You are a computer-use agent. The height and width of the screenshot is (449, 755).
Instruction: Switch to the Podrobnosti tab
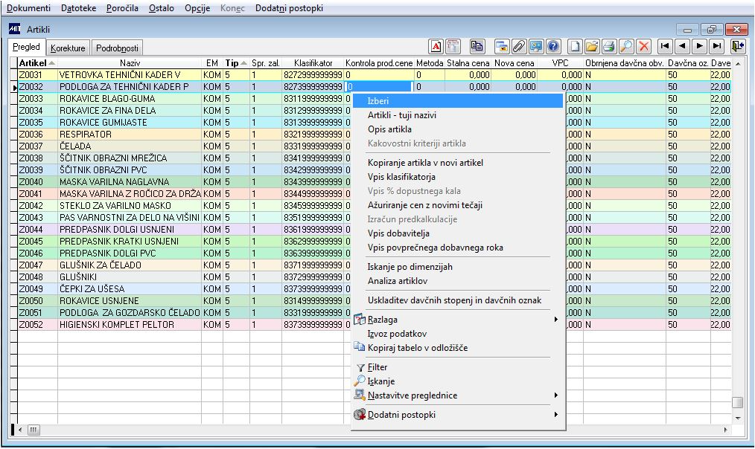point(118,48)
